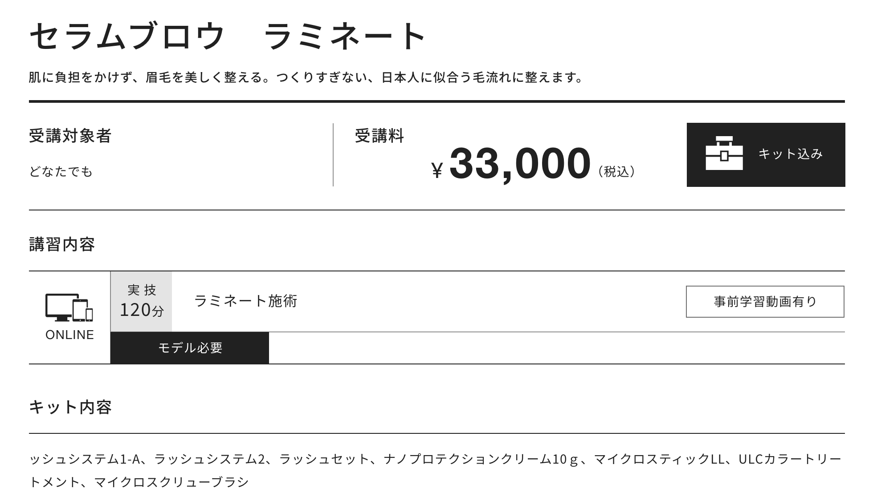Select the キット内容 section heading
873x501 pixels.
point(70,407)
